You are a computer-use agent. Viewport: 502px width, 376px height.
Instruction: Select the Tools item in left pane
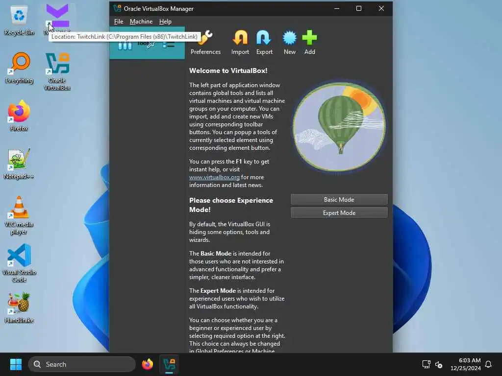point(147,43)
